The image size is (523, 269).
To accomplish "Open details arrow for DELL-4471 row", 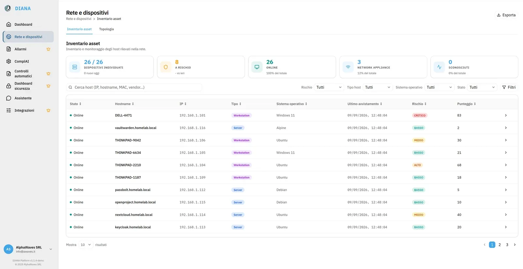I will (x=506, y=115).
